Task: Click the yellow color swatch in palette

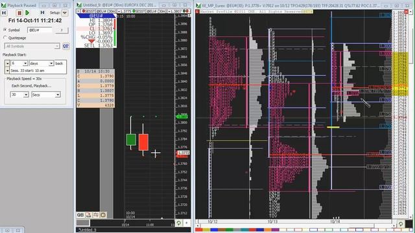Action: pyautogui.click(x=206, y=230)
